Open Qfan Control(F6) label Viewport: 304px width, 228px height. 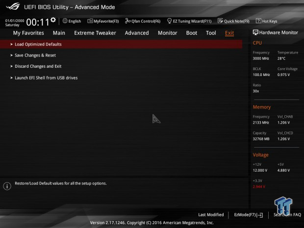146,21
